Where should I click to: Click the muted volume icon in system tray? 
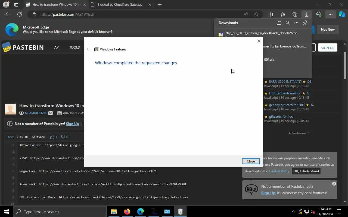coord(313,212)
